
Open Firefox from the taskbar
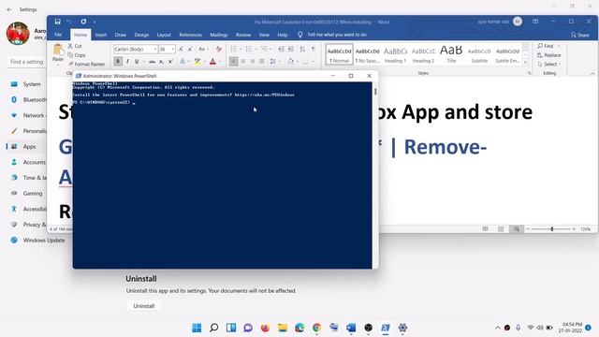pos(265,328)
